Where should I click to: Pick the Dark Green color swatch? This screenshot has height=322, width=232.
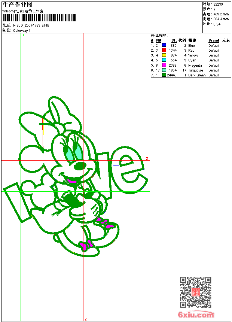(x=164, y=75)
